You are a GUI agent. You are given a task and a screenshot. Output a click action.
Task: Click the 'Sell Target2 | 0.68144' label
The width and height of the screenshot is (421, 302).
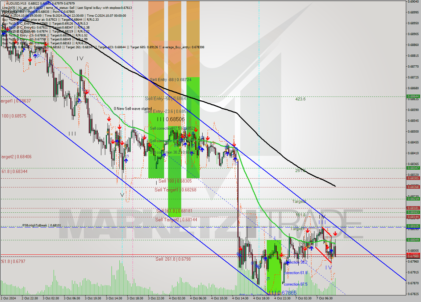176,220
